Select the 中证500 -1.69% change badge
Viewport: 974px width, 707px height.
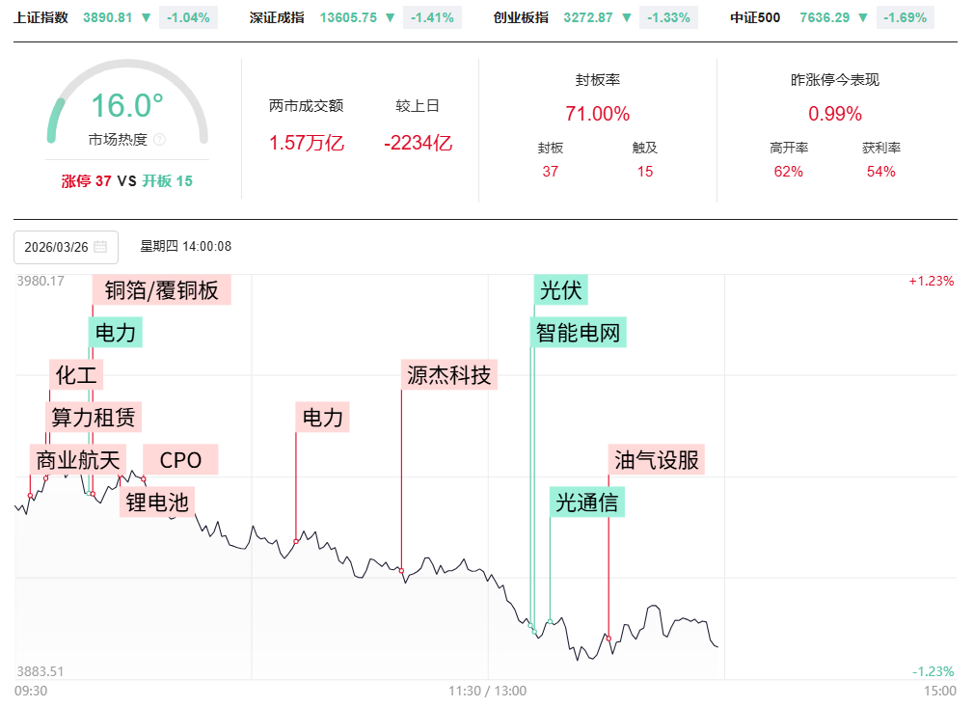coord(906,17)
